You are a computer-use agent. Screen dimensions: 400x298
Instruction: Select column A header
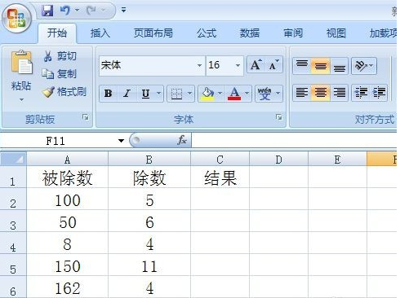pyautogui.click(x=68, y=160)
